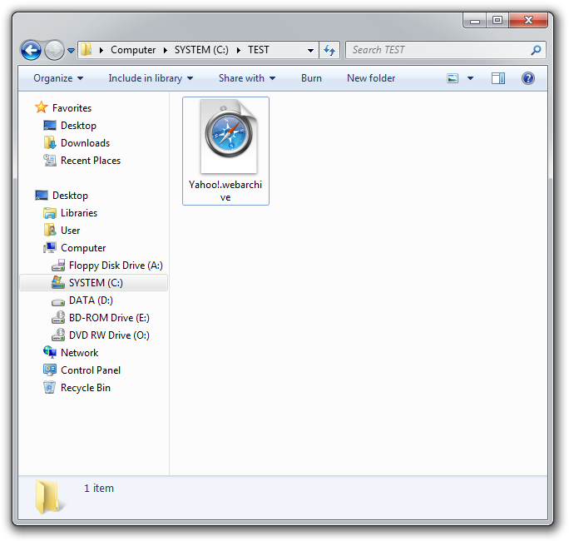Screen dimensions: 569x541
Task: Open the recent pages dropdown arrow
Action: pyautogui.click(x=72, y=51)
